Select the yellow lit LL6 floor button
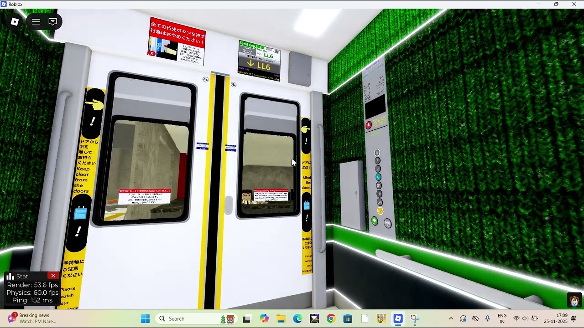Viewport: 584px width, 328px height. [380, 211]
